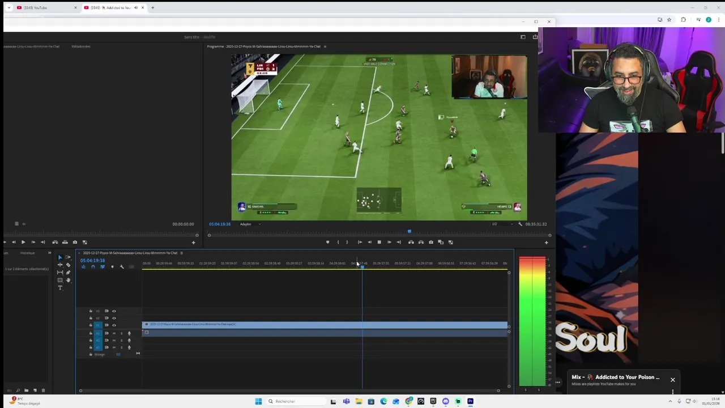725x408 pixels.
Task: Click the Play button in Source monitor
Action: 23,242
